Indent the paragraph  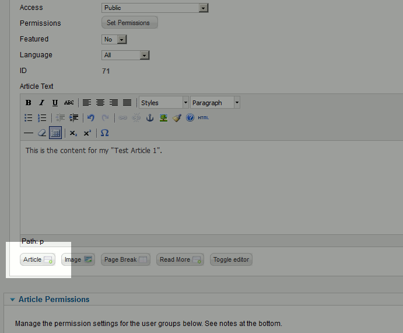click(73, 117)
